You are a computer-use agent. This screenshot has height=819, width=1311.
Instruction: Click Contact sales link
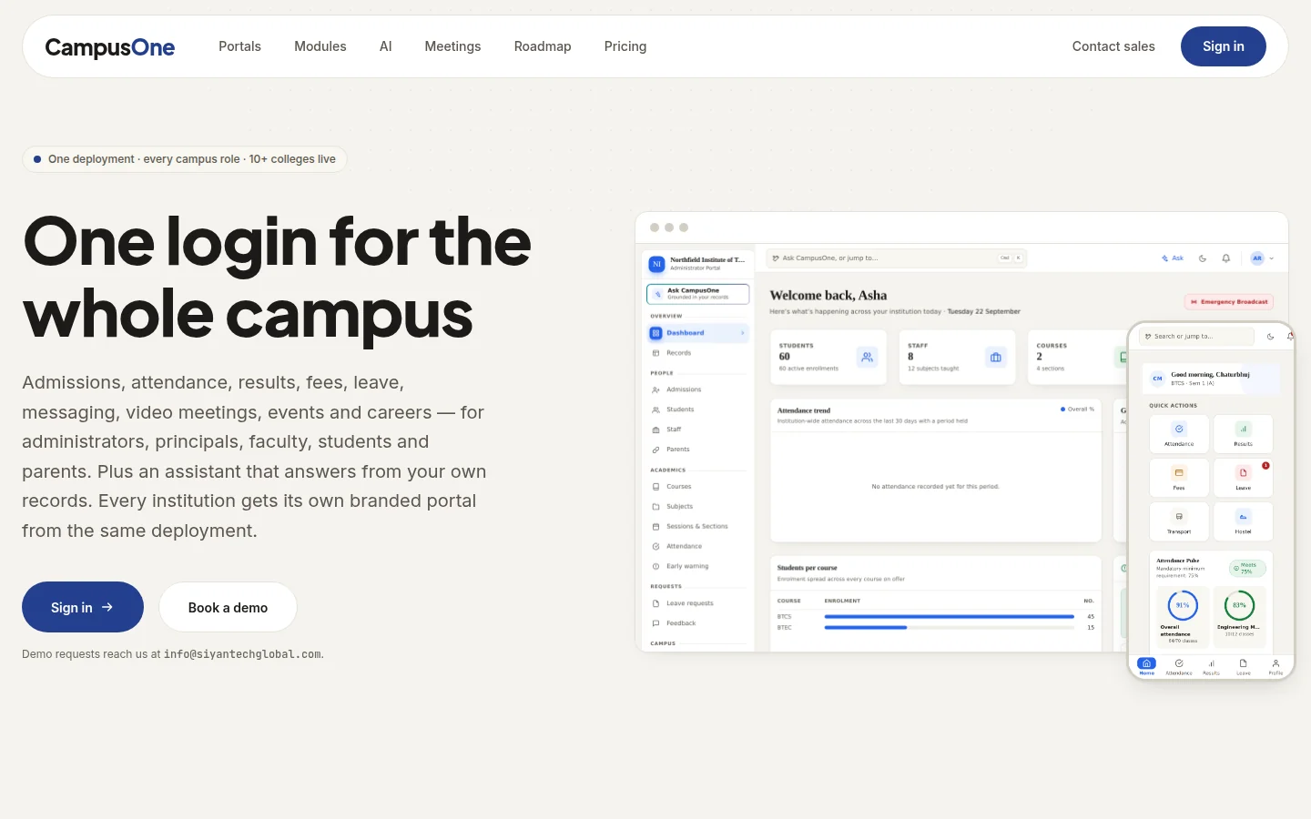tap(1113, 46)
